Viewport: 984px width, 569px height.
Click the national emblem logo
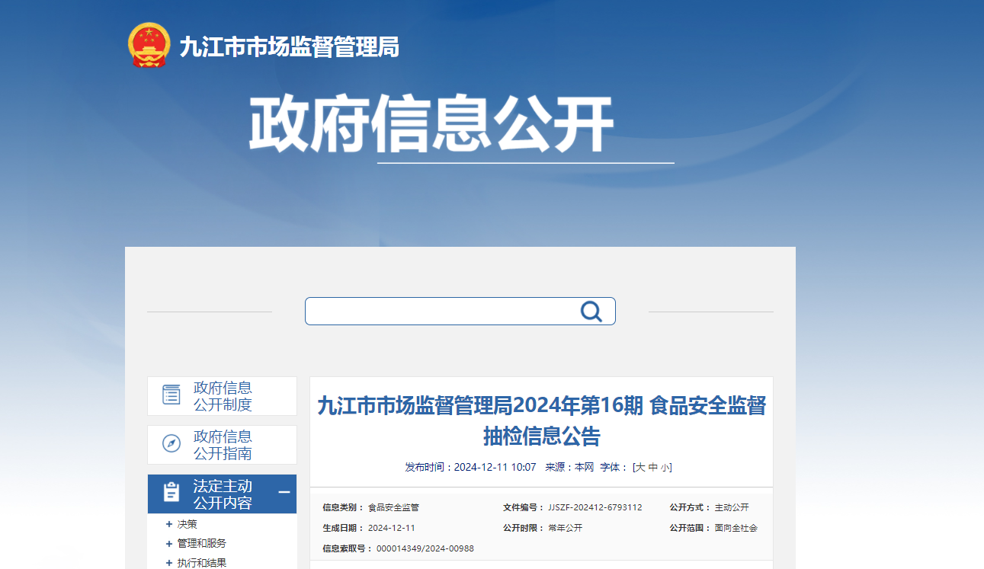[148, 46]
